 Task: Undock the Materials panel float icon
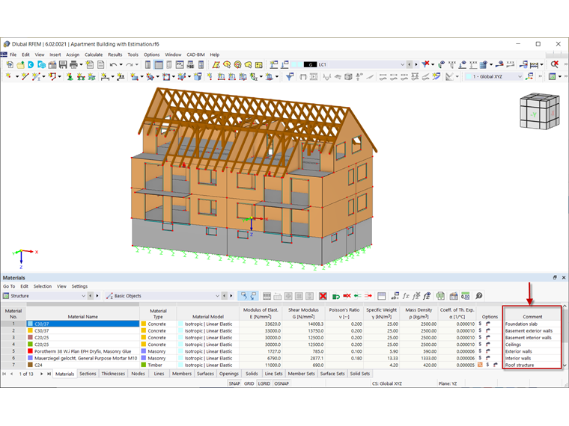click(x=555, y=277)
